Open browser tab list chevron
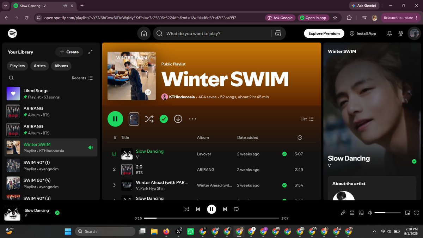The width and height of the screenshot is (423, 238). coord(5,6)
